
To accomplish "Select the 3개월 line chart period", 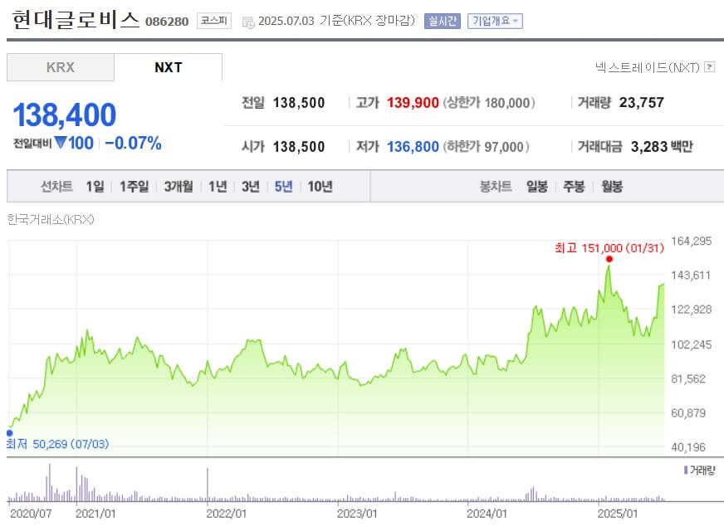I will [179, 187].
